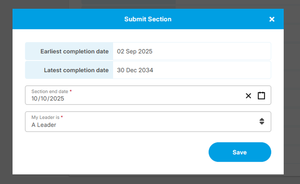Click the Submit Section title text
The height and width of the screenshot is (184, 300).
coord(148,19)
